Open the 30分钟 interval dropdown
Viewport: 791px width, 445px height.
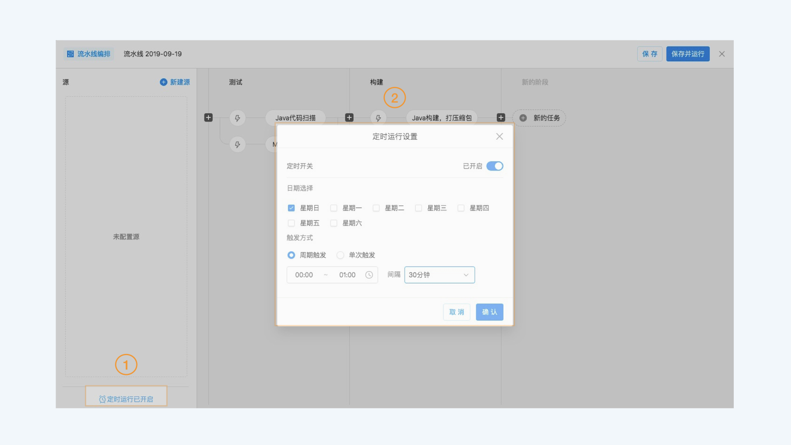click(440, 275)
